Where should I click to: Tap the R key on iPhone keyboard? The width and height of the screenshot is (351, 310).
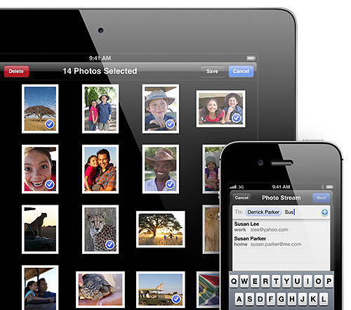click(265, 280)
